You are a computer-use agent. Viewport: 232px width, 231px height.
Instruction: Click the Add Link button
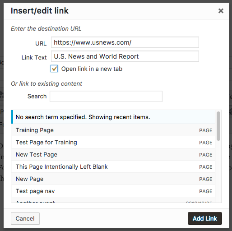(x=205, y=218)
